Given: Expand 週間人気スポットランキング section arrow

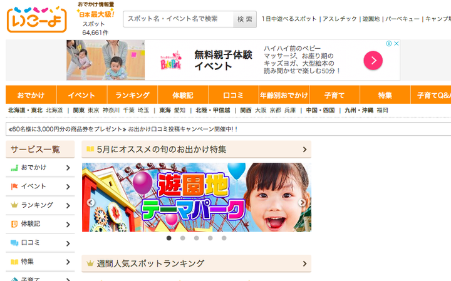Looking at the screenshot, I should (x=304, y=263).
